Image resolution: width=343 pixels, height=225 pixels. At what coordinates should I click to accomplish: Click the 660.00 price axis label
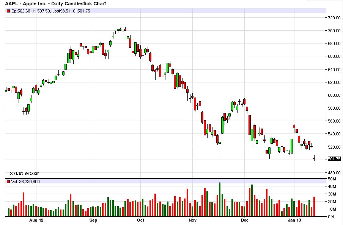(x=334, y=56)
